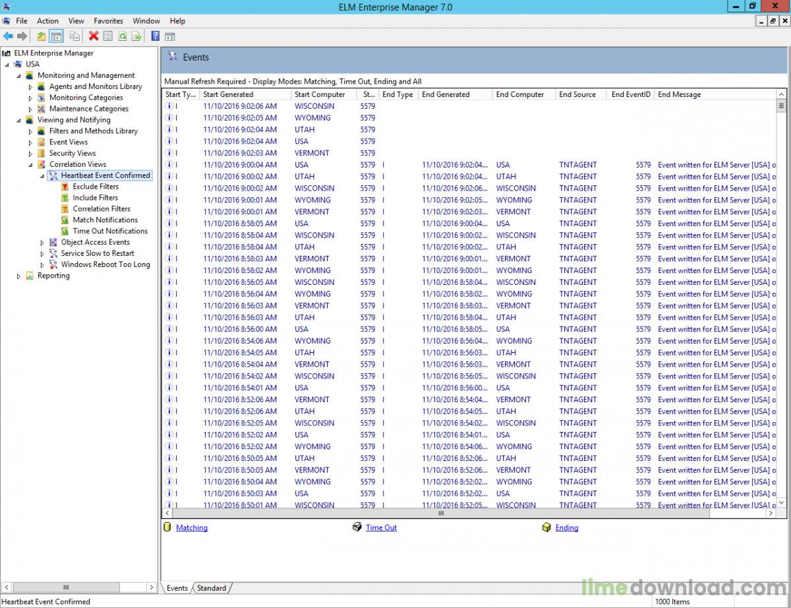Expand the Object Access Events node

[x=42, y=243]
